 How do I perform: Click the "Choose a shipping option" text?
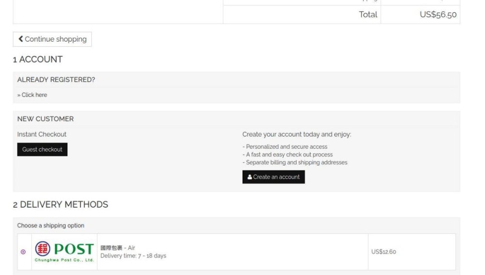(51, 226)
